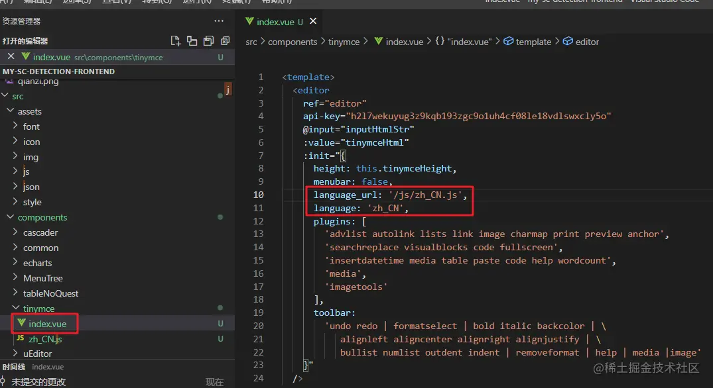Viewport: 713px width, 388px height.
Task: Click the components breadcrumb segment
Action: pyautogui.click(x=292, y=42)
